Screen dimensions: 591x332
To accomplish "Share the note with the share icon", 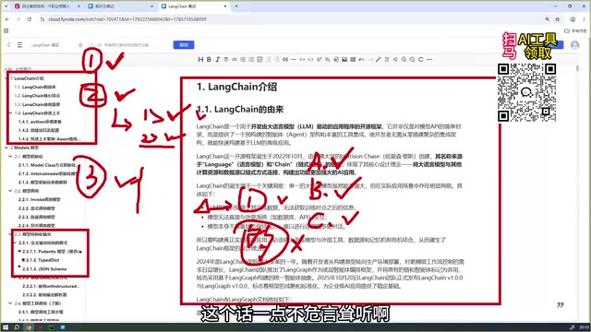I will click(x=395, y=59).
